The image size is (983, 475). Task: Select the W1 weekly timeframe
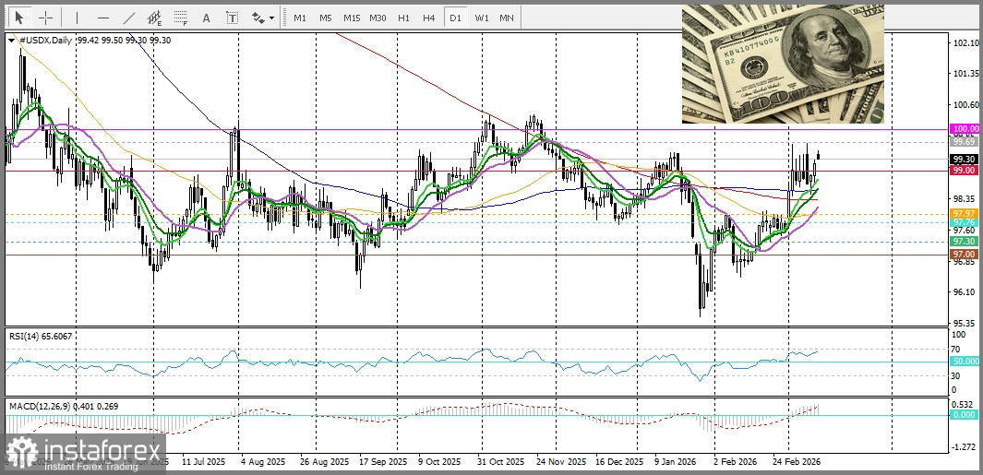(481, 18)
